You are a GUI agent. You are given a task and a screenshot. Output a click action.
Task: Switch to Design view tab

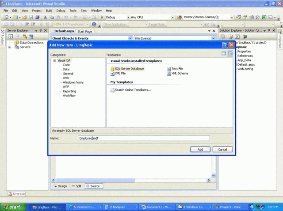coord(60,186)
